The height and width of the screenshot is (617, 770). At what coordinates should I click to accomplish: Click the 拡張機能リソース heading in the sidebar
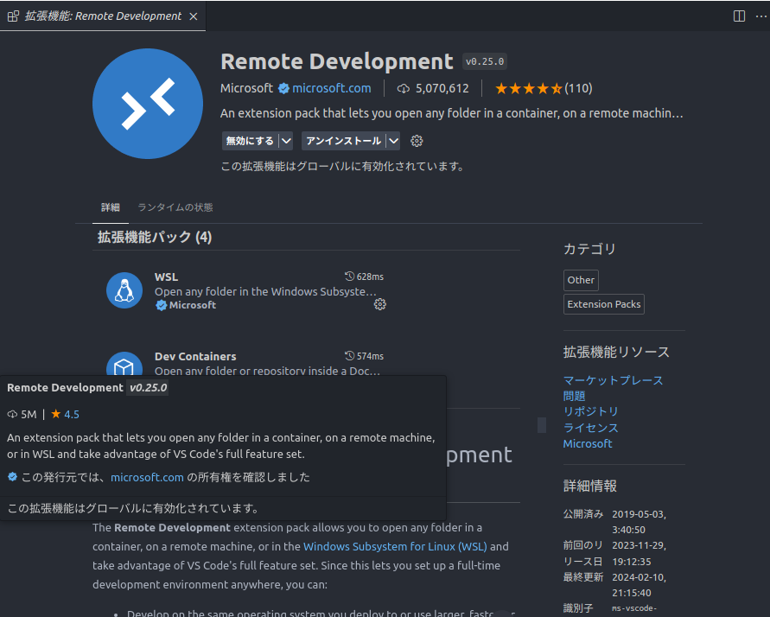[x=616, y=353]
